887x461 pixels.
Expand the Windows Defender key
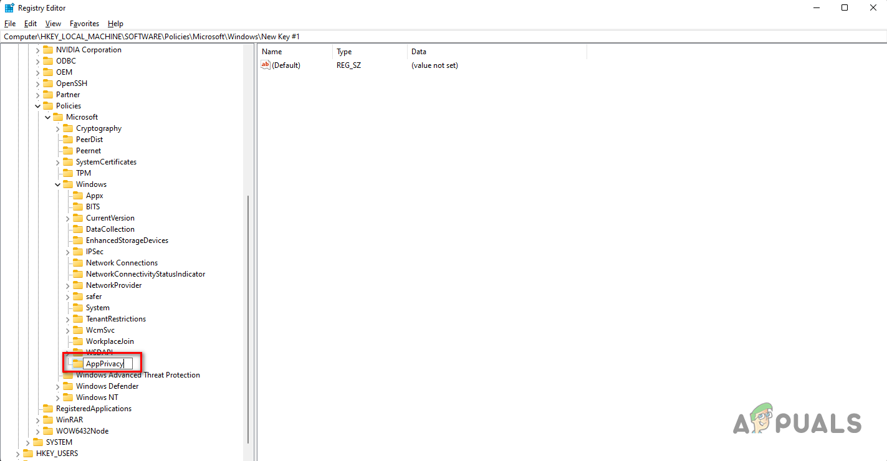point(58,386)
